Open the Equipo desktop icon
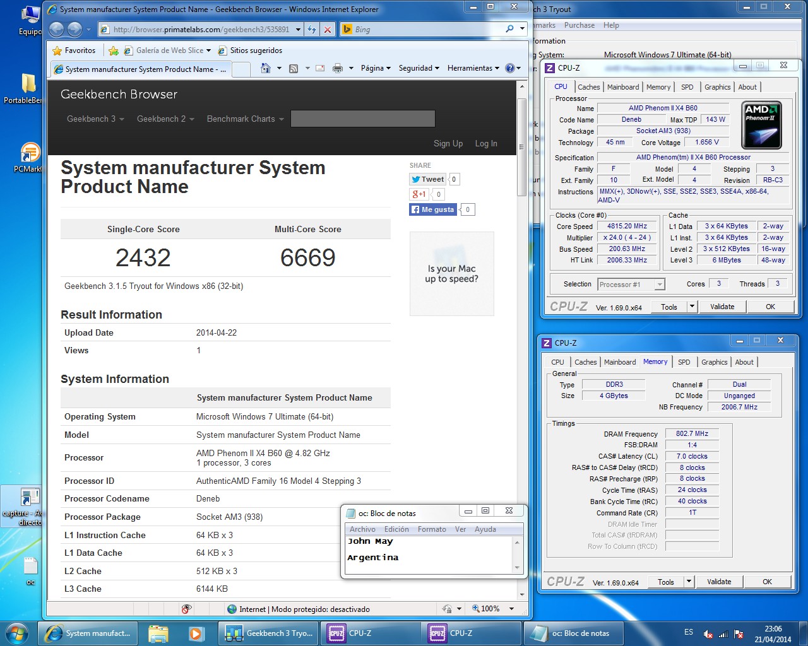Viewport: 808px width, 646px height. pos(30,20)
